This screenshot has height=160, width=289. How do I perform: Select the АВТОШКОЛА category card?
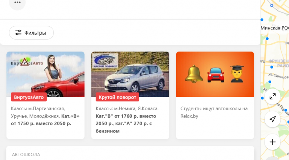pos(130,153)
